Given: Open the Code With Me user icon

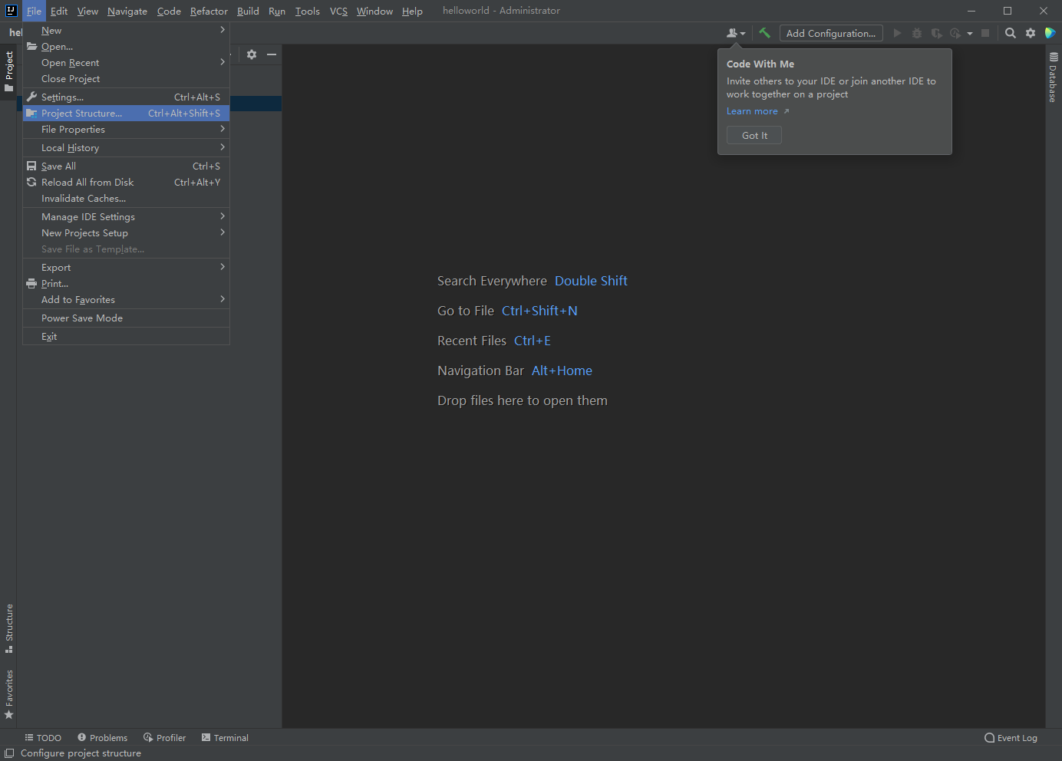Looking at the screenshot, I should (x=735, y=33).
